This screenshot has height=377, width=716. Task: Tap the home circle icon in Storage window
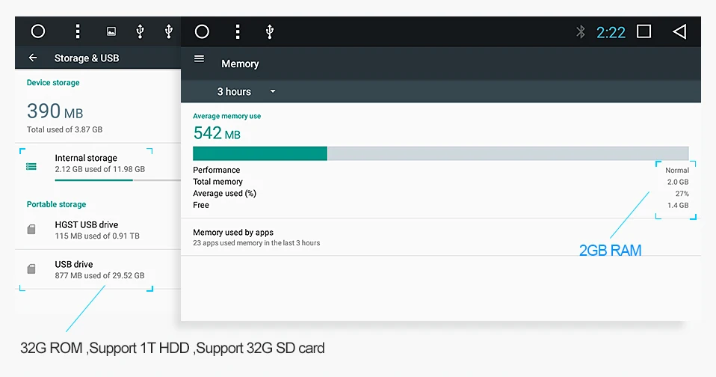tap(38, 31)
